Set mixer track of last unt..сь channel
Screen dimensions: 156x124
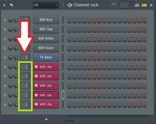25,104
